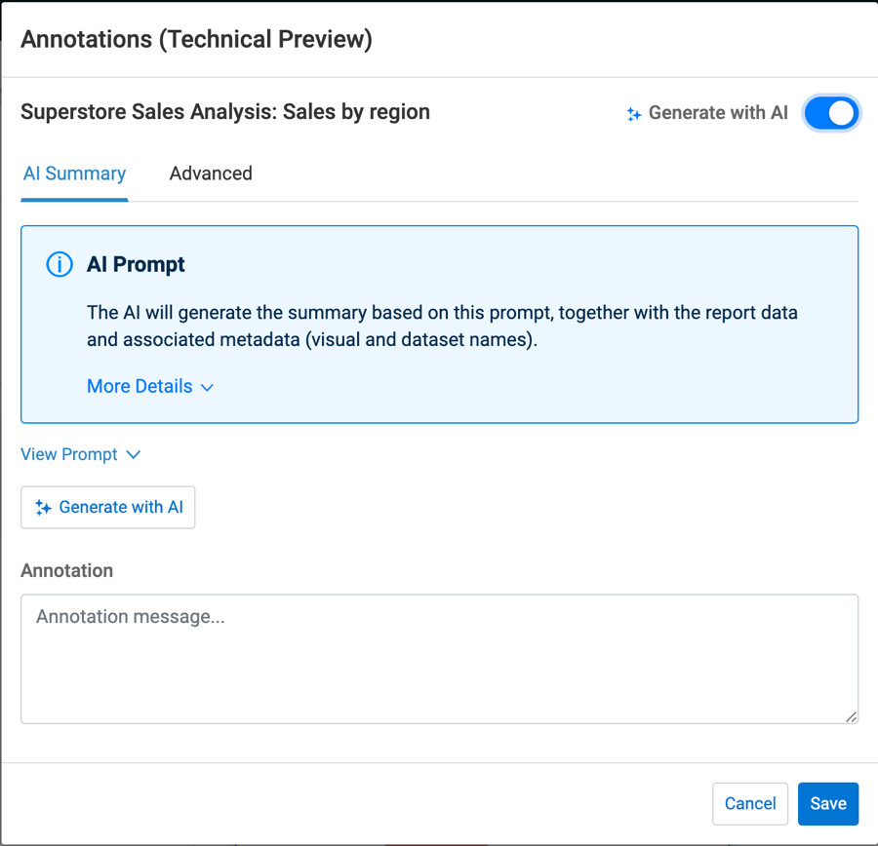Grab the annotation textarea resize handle
The image size is (878, 846).
851,716
